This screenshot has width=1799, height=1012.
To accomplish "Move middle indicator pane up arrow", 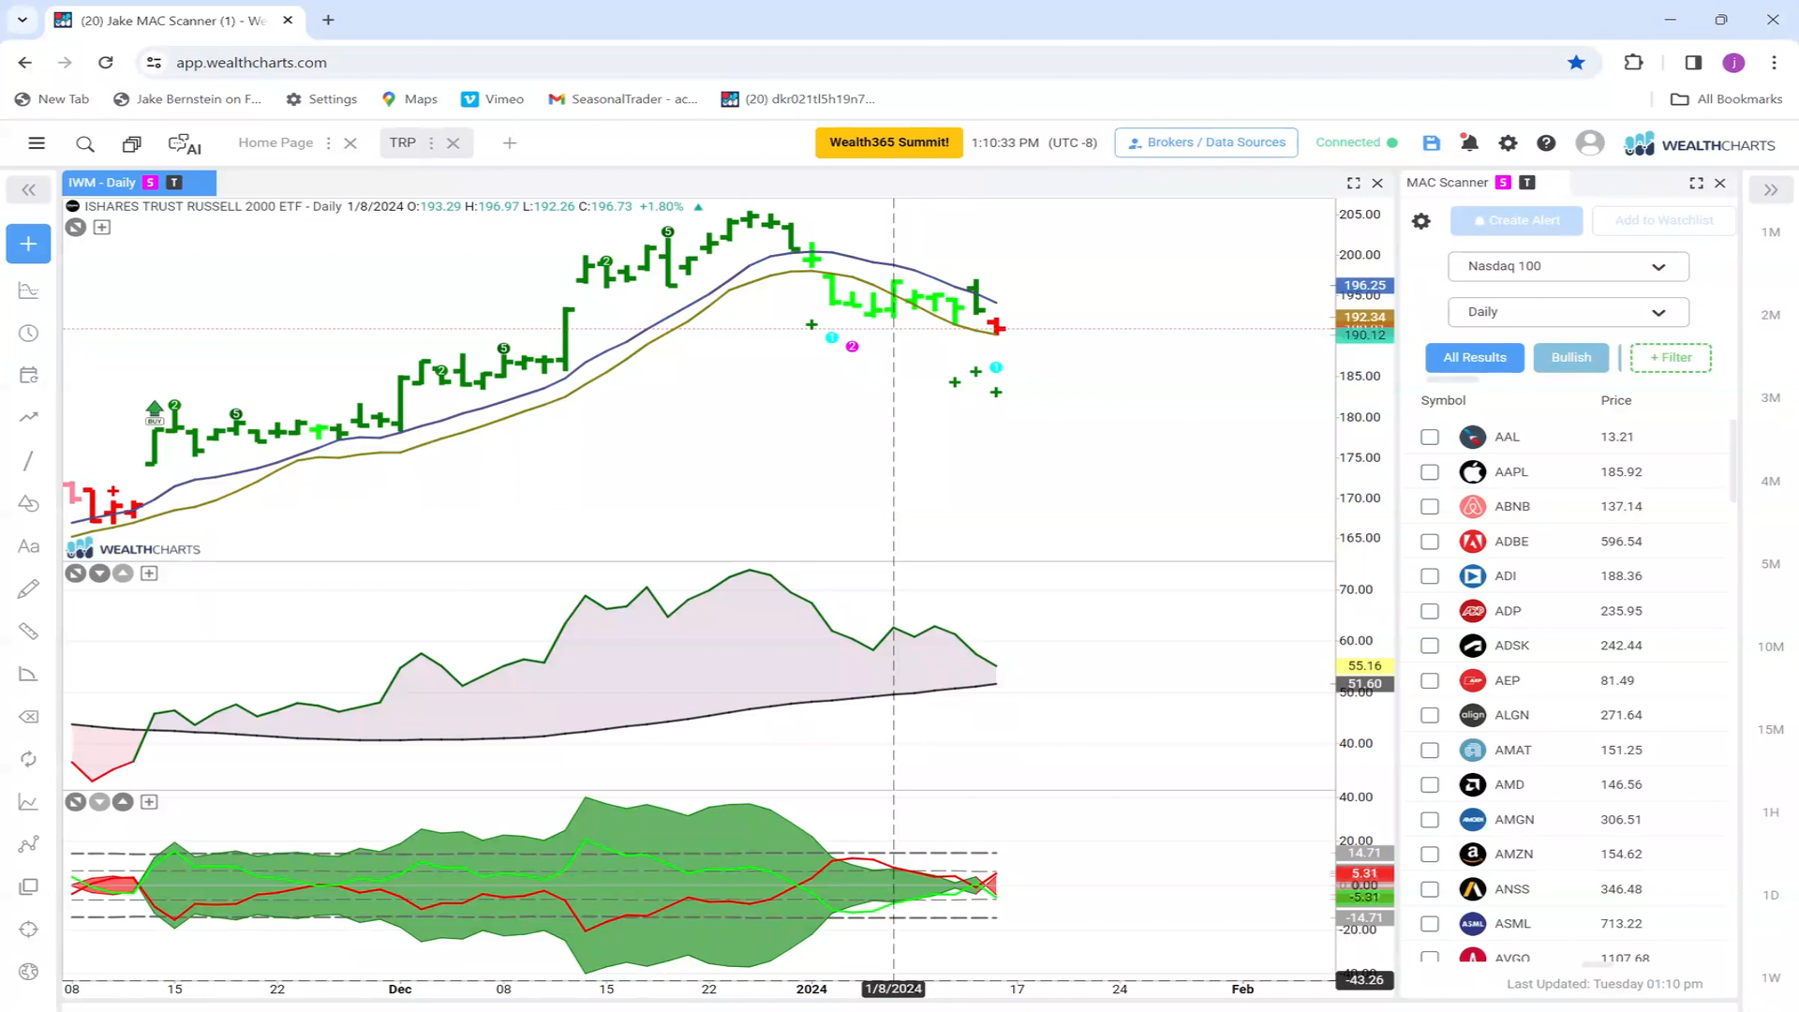I will (x=123, y=573).
